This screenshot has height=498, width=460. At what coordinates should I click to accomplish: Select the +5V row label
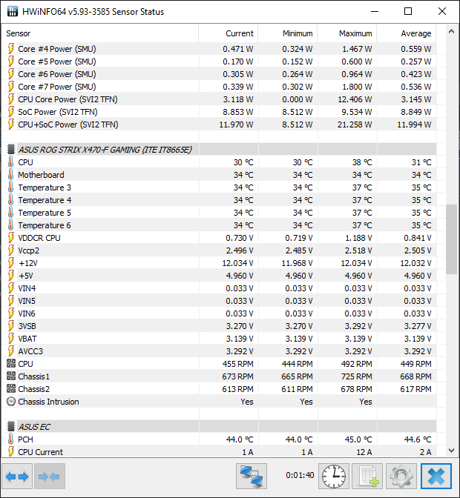coord(26,276)
